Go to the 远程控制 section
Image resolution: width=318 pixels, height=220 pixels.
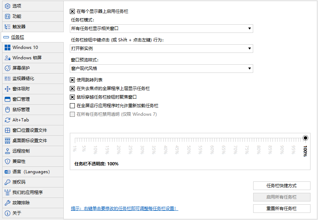click(21, 151)
